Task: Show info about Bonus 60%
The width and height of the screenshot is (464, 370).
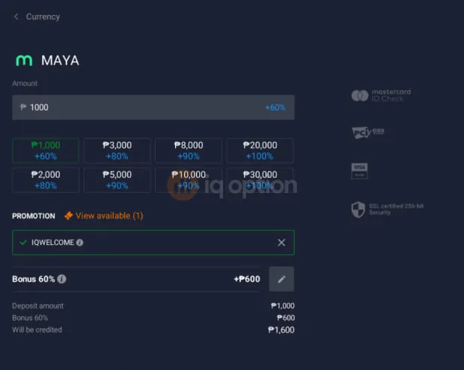Action: pos(61,279)
